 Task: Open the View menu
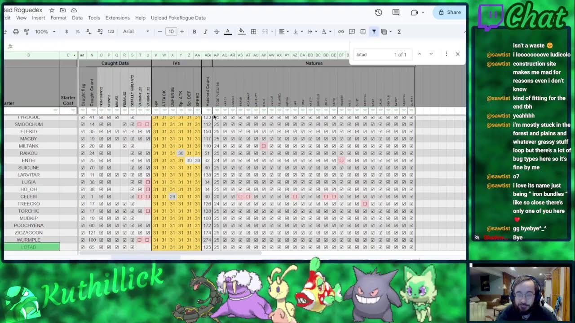tap(21, 18)
